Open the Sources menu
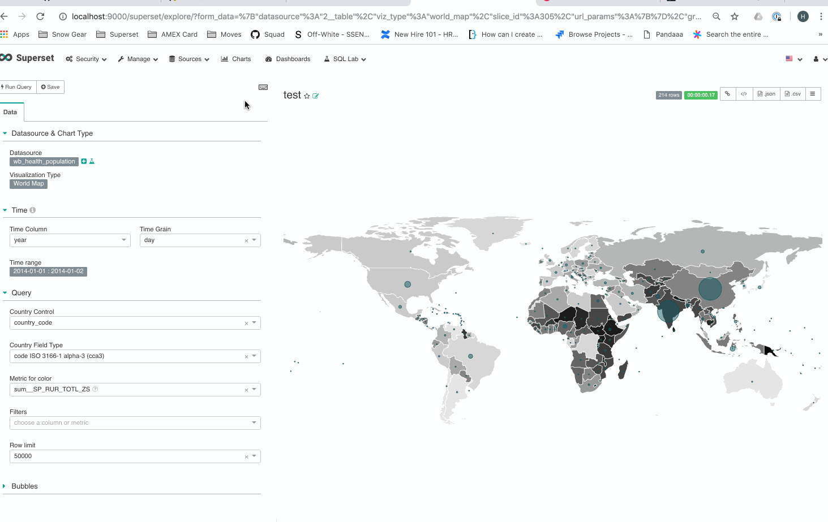This screenshot has height=522, width=828. pos(189,59)
